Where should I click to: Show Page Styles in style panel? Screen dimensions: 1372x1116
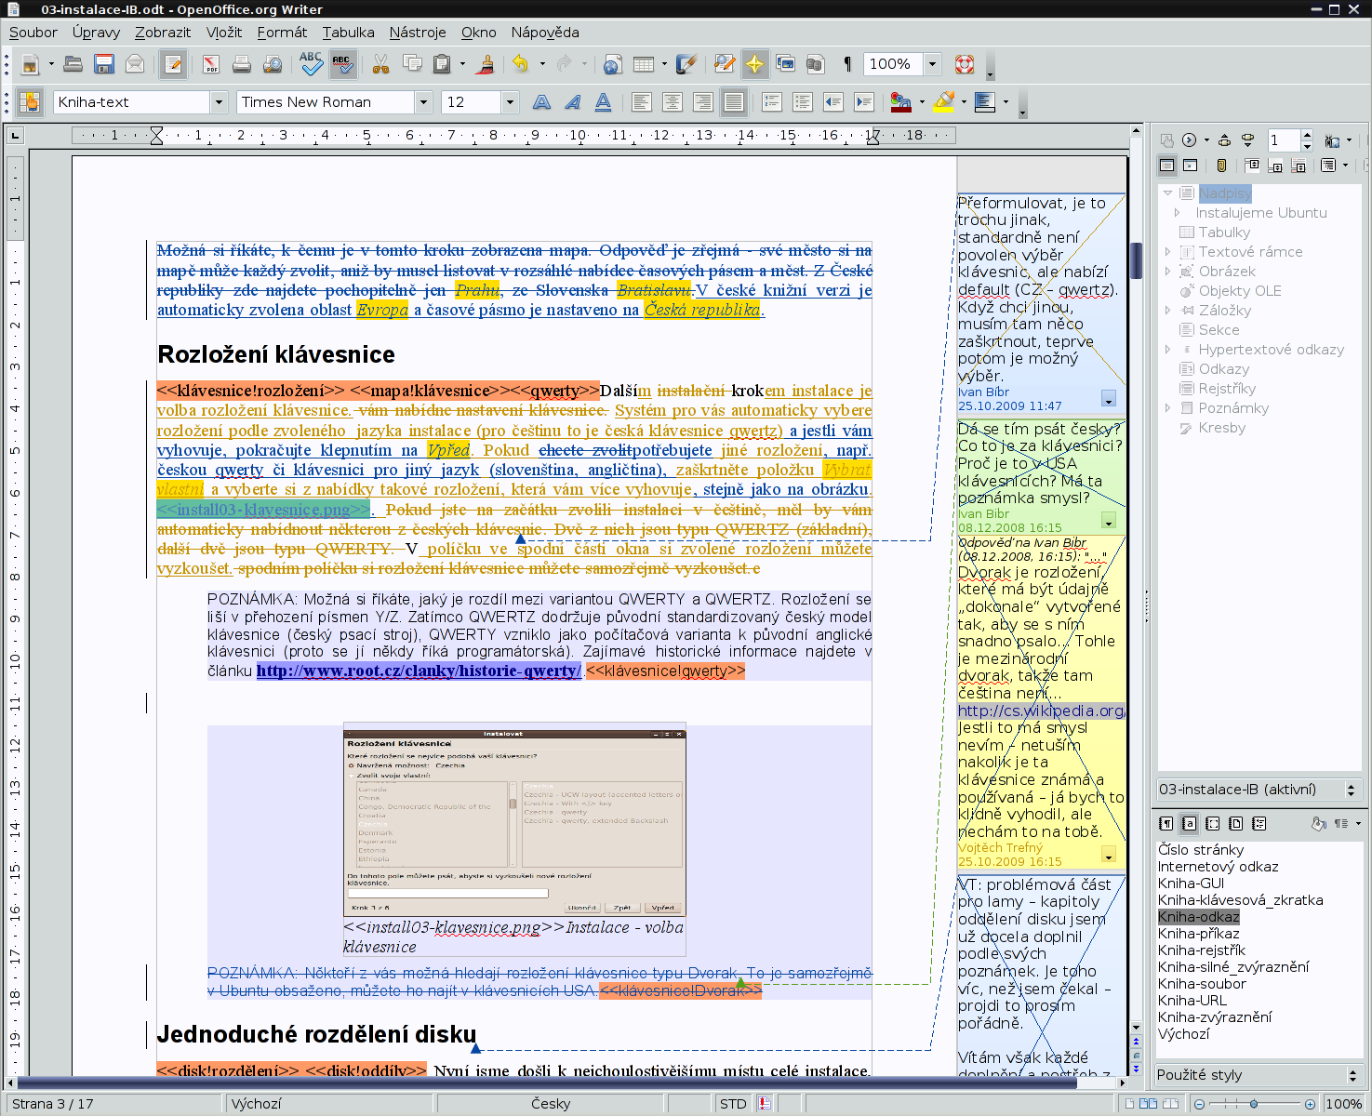tap(1235, 824)
